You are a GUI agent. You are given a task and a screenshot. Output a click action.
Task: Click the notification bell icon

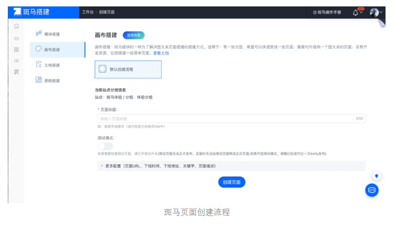[355, 12]
